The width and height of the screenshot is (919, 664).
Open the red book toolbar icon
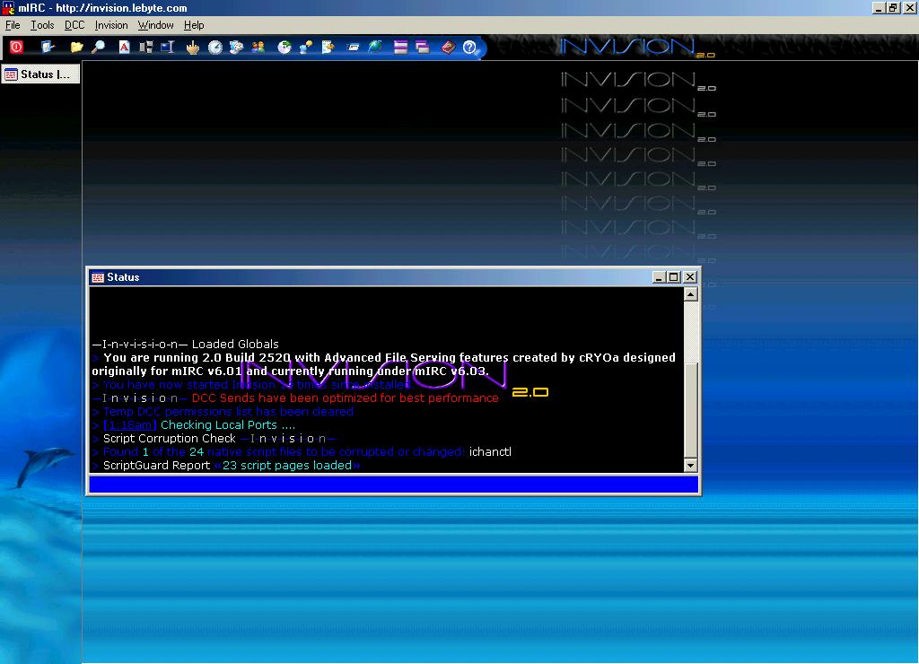click(x=447, y=47)
